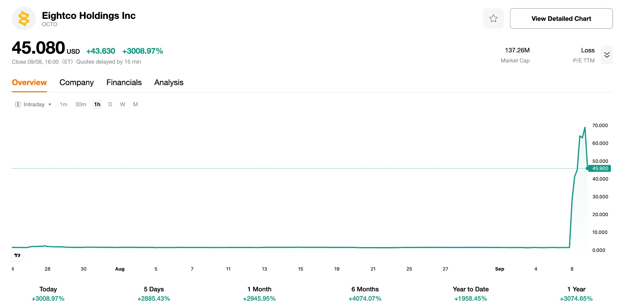This screenshot has height=308, width=624.
Task: Add stock to watchlist with star icon
Action: (x=493, y=19)
